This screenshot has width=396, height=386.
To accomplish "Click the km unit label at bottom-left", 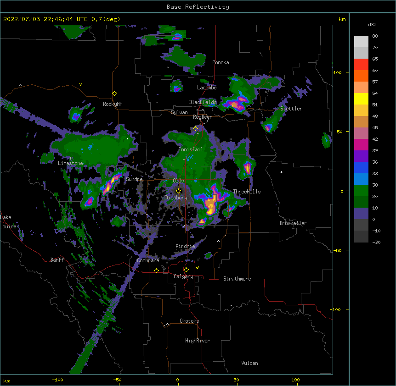I will 7,380.
